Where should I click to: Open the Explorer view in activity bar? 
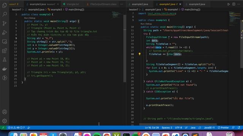click(x=5, y=5)
